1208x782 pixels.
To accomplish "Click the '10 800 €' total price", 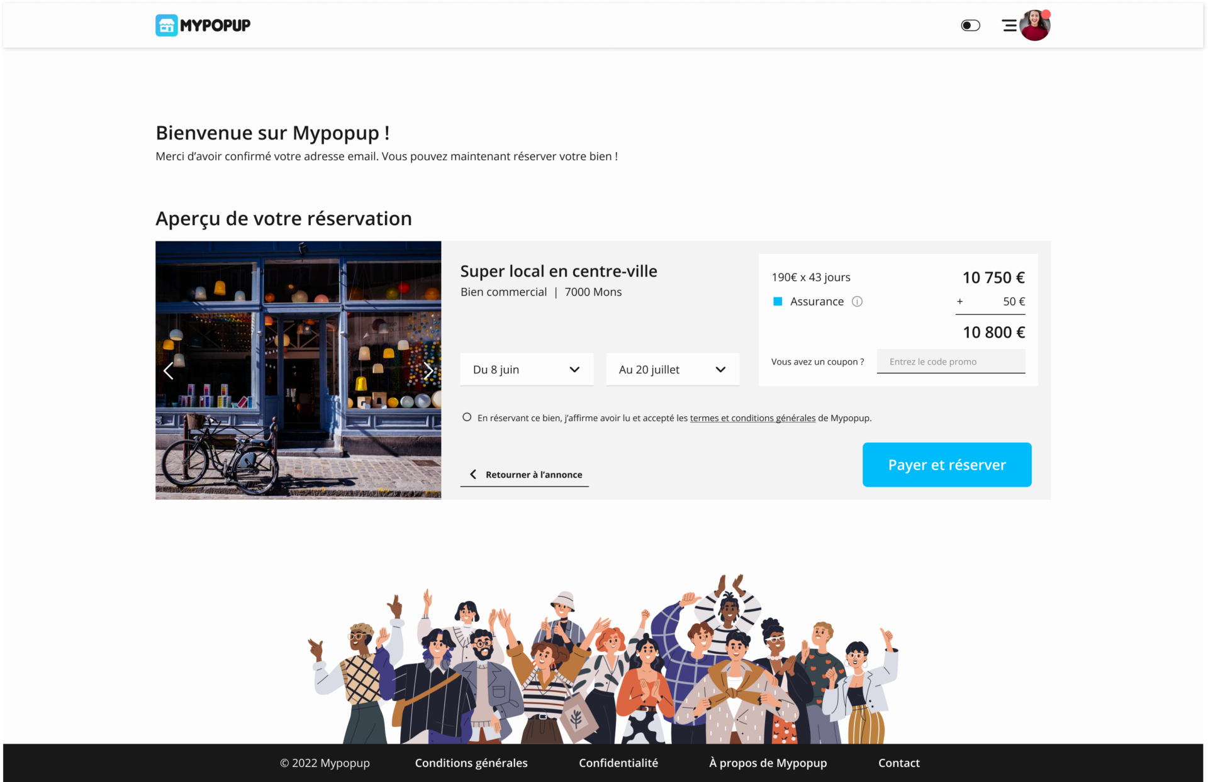I will [993, 332].
